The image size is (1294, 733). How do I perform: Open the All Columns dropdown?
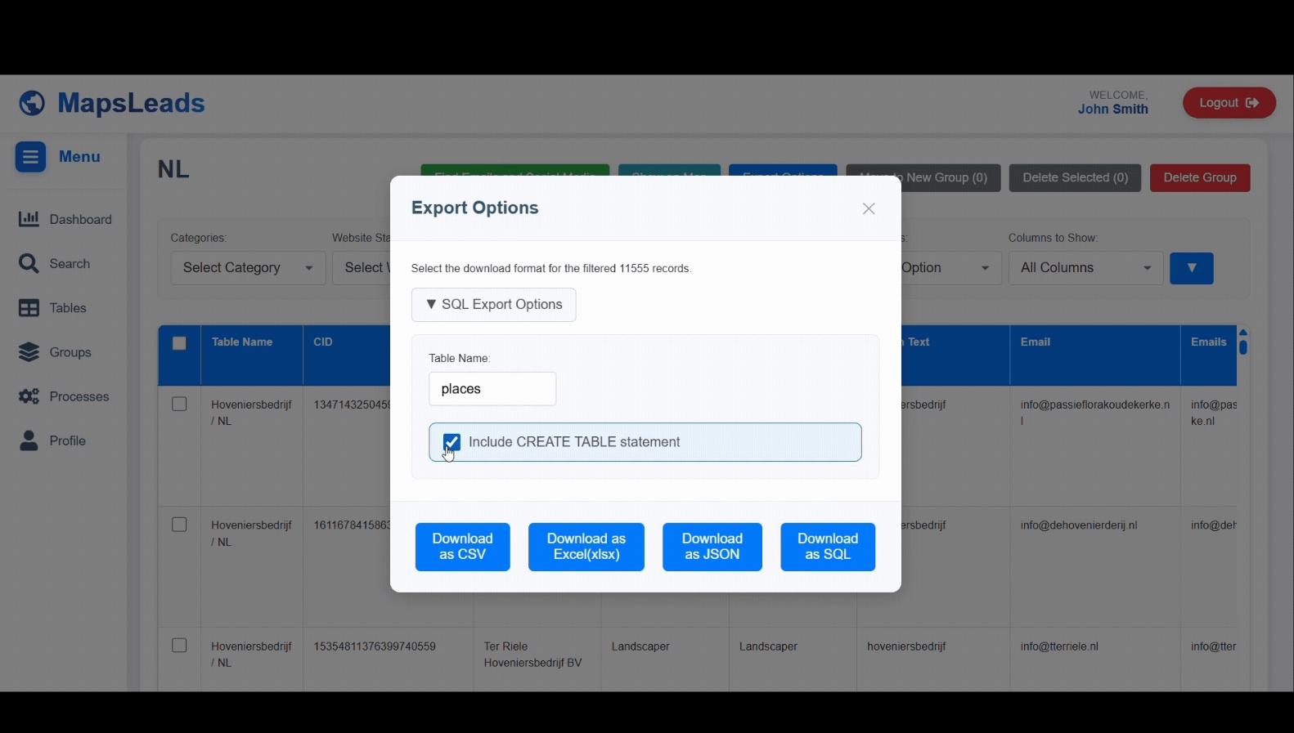1085,268
